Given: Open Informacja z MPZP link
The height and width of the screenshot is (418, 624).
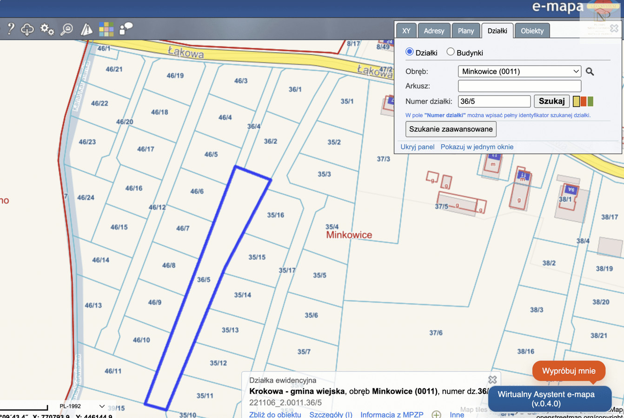Looking at the screenshot, I should [x=392, y=414].
